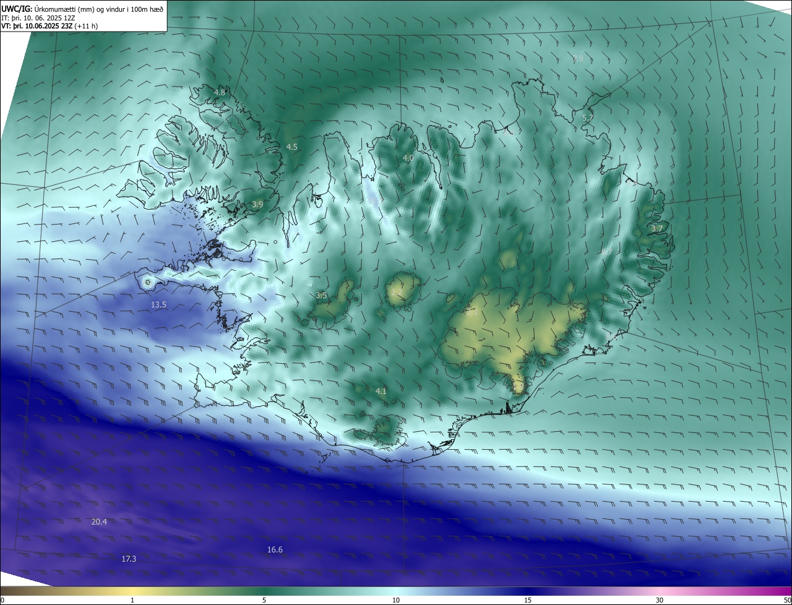
Task: Click the 4.5 value label
Action: [292, 147]
